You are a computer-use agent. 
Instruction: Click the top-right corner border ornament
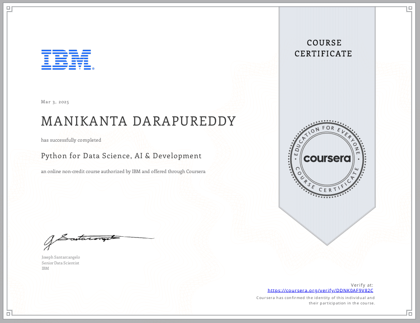410,9
